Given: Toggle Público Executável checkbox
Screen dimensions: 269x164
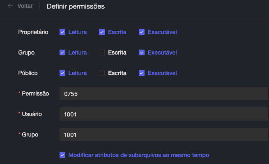Looking at the screenshot, I should pyautogui.click(x=142, y=73).
